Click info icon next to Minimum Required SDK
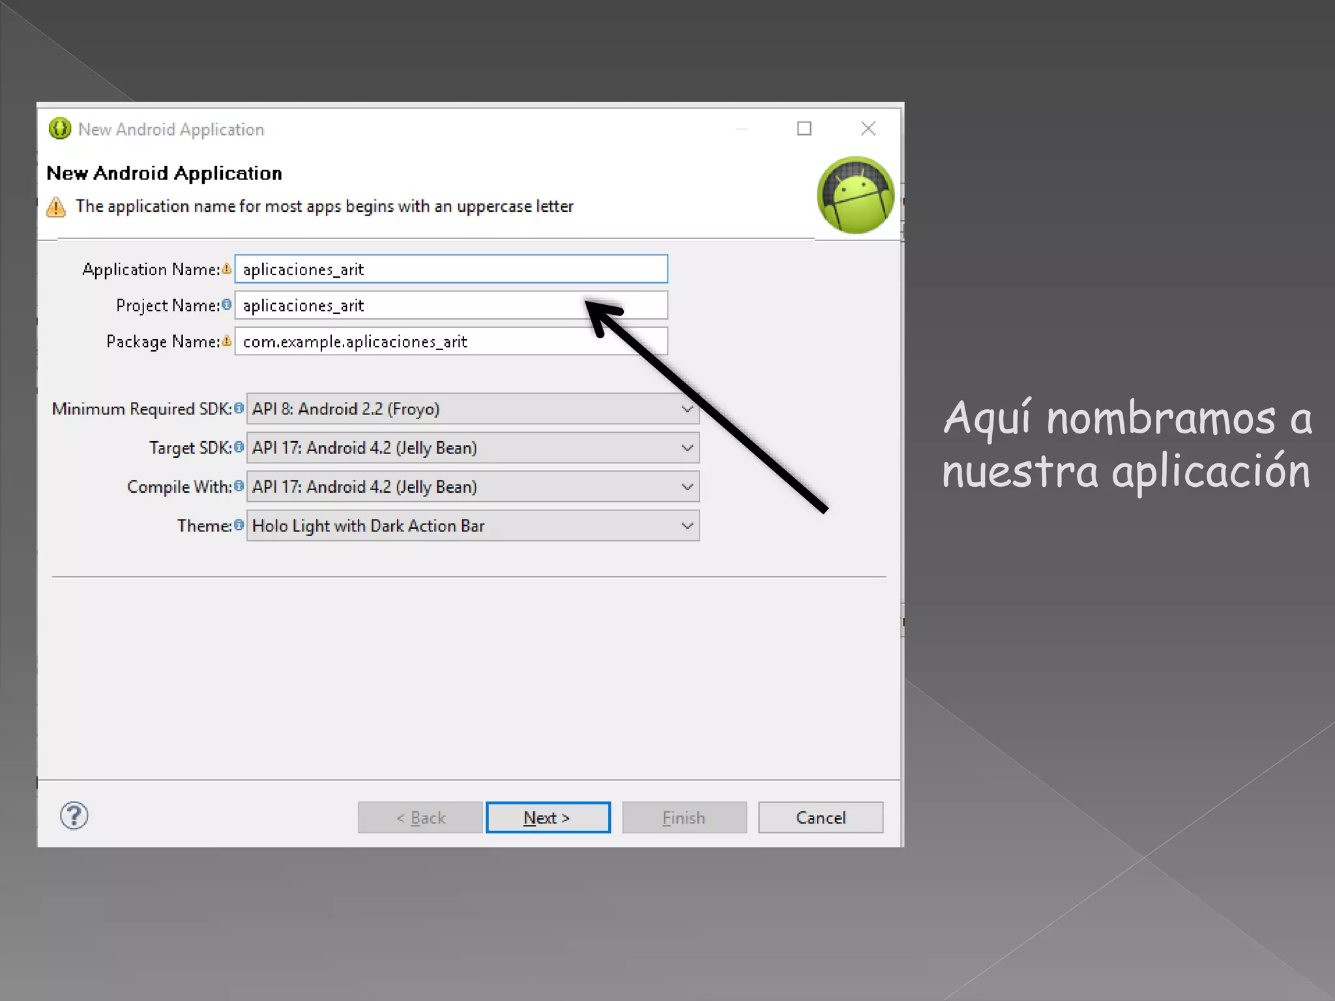 pos(239,408)
